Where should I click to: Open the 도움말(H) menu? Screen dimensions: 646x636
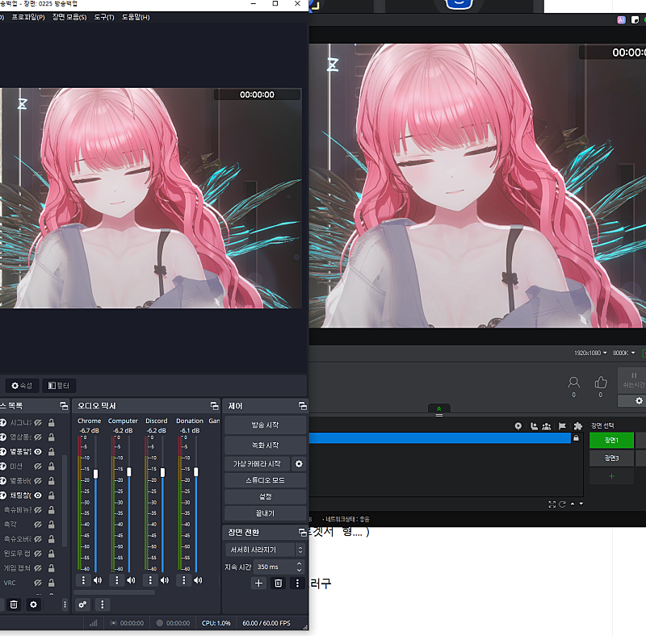click(x=136, y=17)
